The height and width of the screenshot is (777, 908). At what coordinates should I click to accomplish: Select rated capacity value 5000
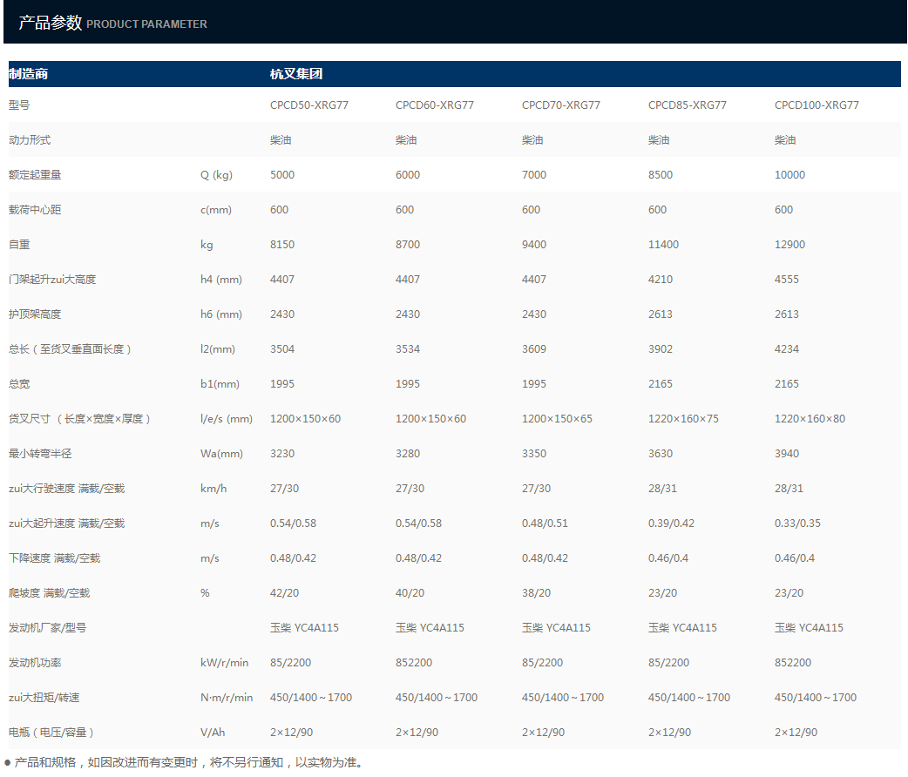click(x=282, y=175)
